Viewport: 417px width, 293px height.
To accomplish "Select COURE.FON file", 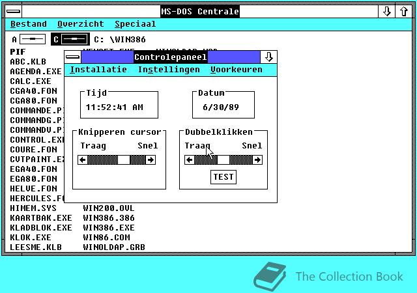I will (33, 150).
